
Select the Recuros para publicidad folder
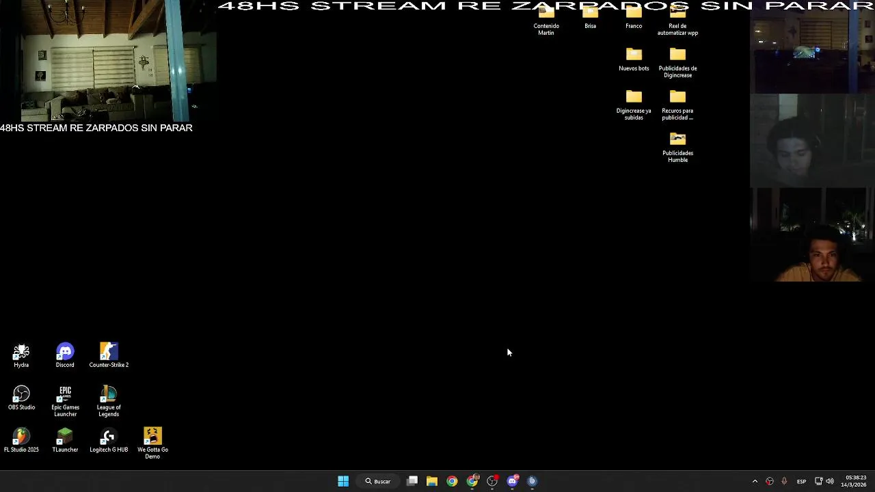click(677, 105)
